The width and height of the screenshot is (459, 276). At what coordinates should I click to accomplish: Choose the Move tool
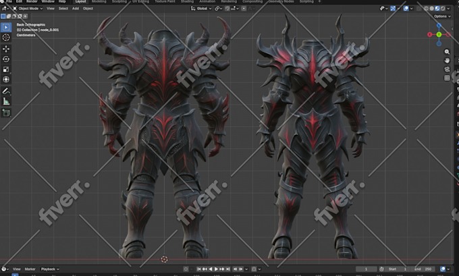tap(6, 49)
